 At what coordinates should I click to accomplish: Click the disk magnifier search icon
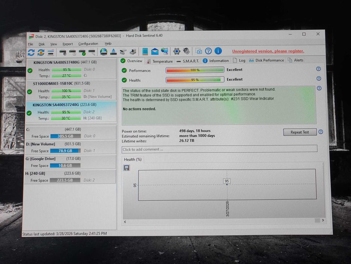click(92, 52)
